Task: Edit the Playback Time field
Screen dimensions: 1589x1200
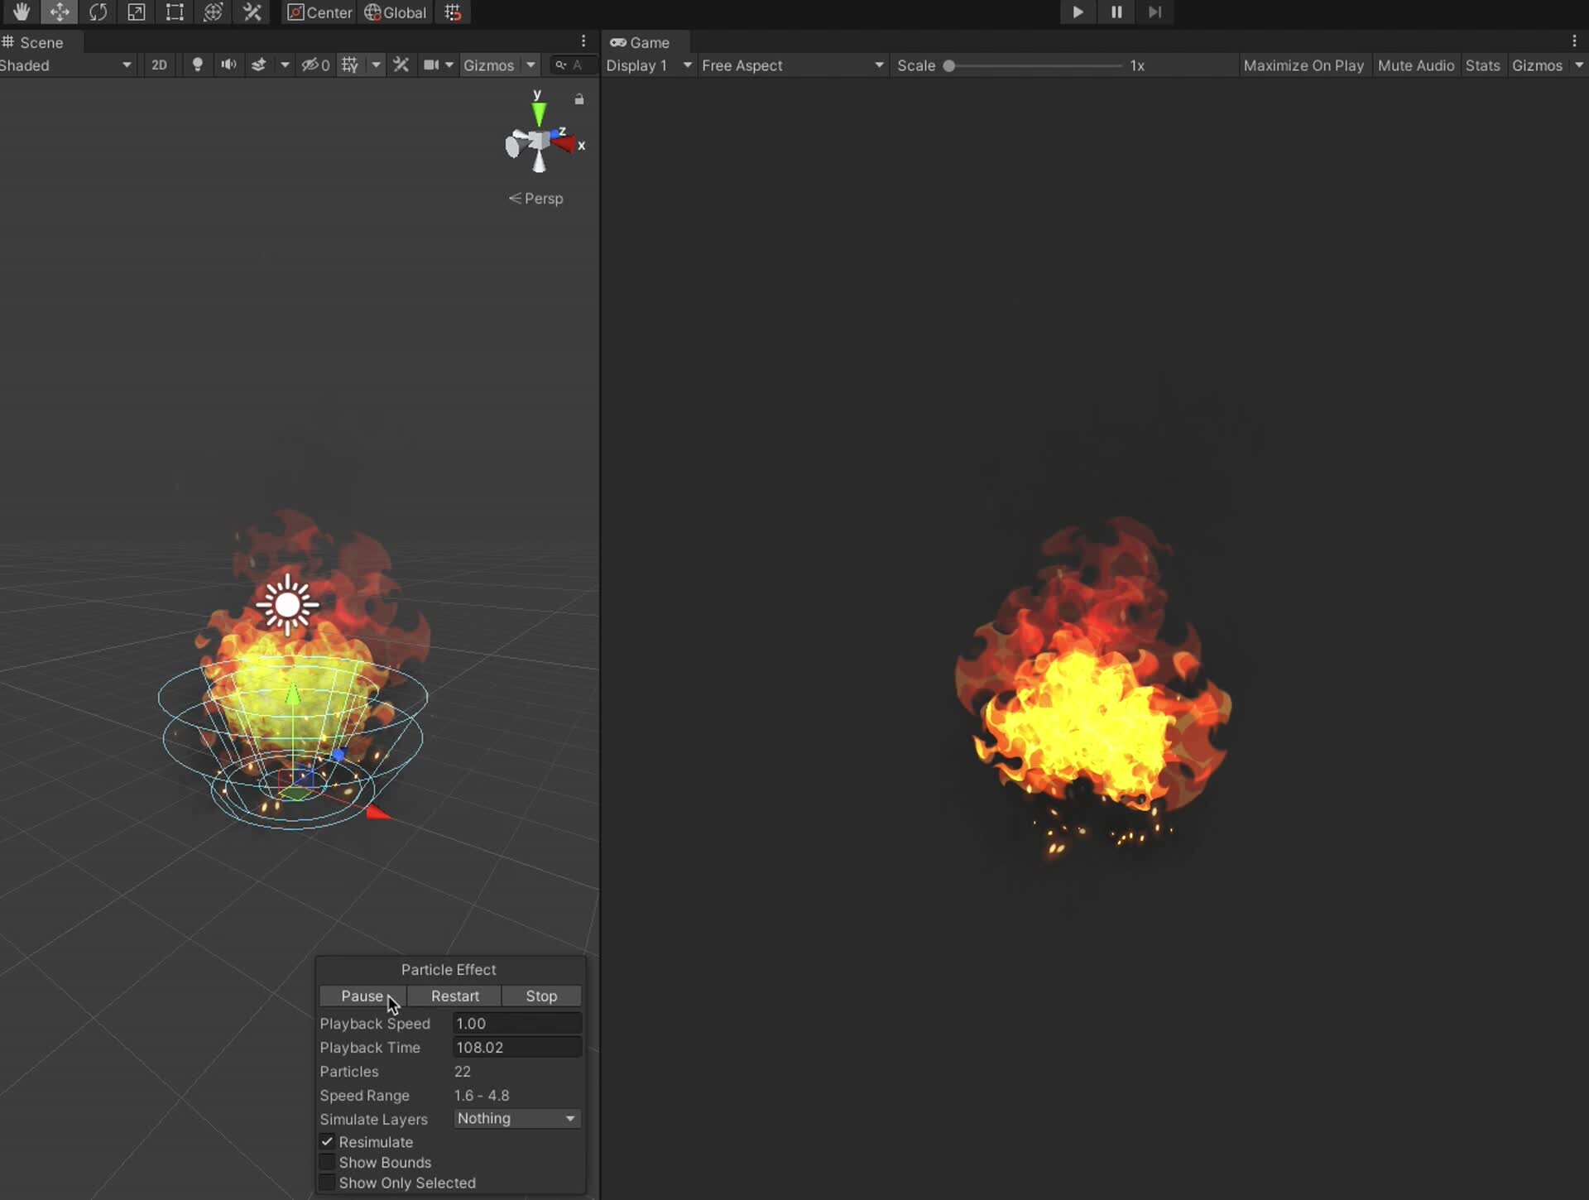Action: pos(516,1047)
